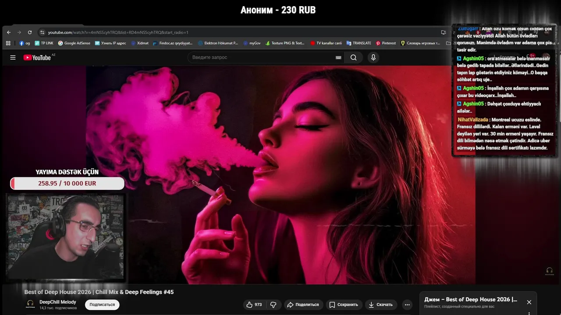Open the DeepChill Melody channel name link
561x315 pixels.
tap(58, 302)
